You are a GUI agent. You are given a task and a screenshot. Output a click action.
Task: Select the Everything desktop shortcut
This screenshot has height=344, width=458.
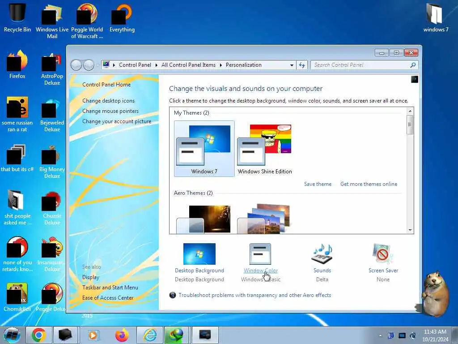click(x=122, y=17)
